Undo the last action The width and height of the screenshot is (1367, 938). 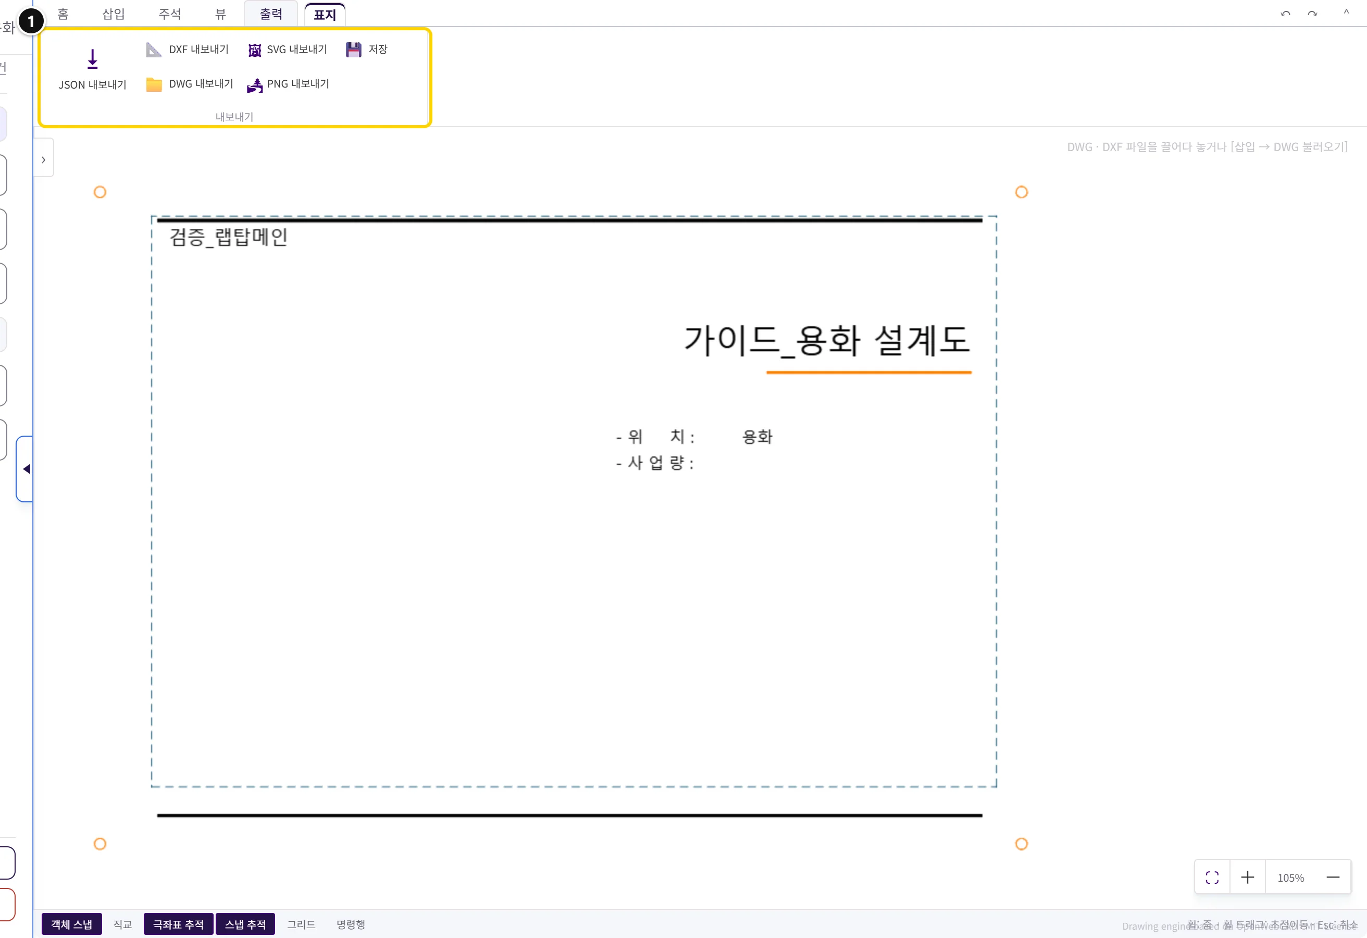click(1285, 13)
